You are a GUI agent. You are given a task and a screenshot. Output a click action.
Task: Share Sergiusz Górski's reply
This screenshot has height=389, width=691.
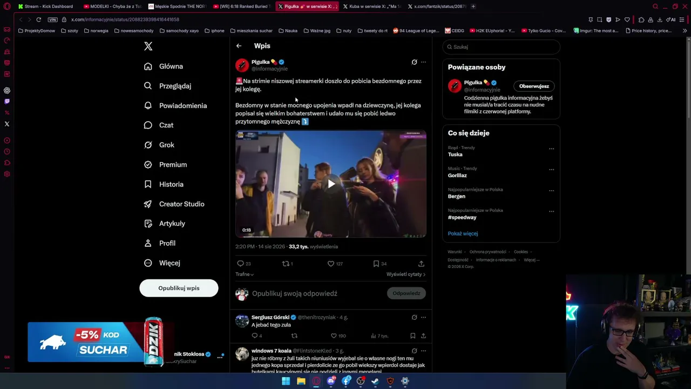[x=423, y=336]
